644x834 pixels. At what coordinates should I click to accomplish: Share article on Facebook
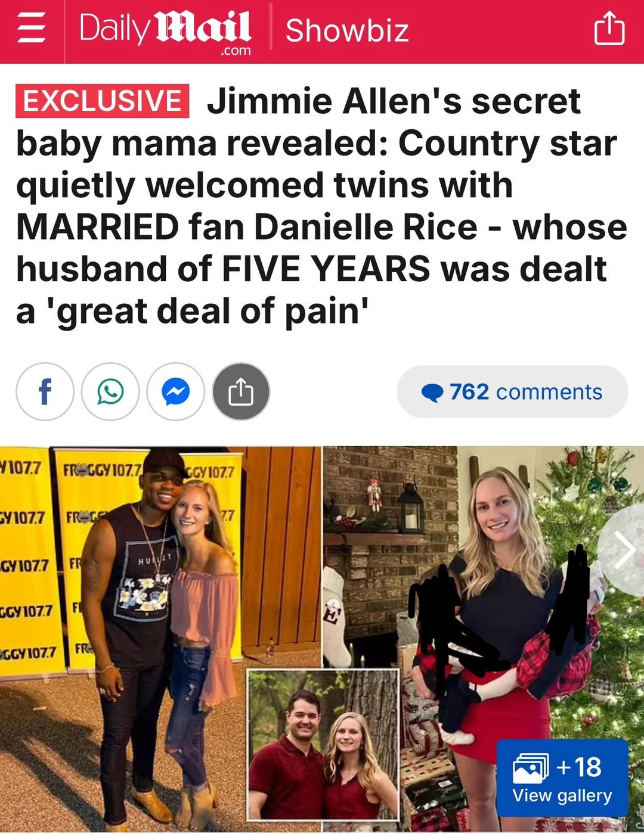tap(45, 391)
